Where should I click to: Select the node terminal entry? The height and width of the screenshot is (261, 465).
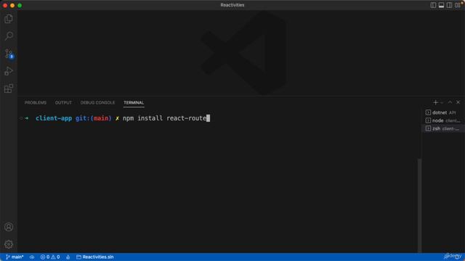click(x=443, y=120)
